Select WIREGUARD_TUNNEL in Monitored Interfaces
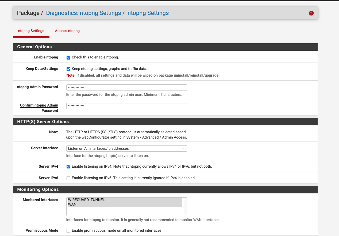This screenshot has height=236, width=339. 86,200
